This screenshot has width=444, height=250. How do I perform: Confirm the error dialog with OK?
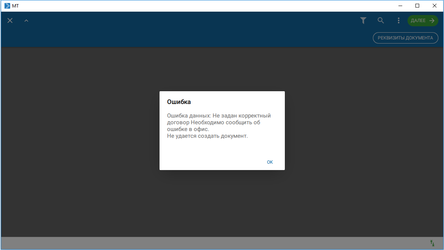pos(270,162)
